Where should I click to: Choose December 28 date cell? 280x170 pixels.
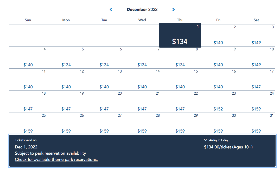142,123
